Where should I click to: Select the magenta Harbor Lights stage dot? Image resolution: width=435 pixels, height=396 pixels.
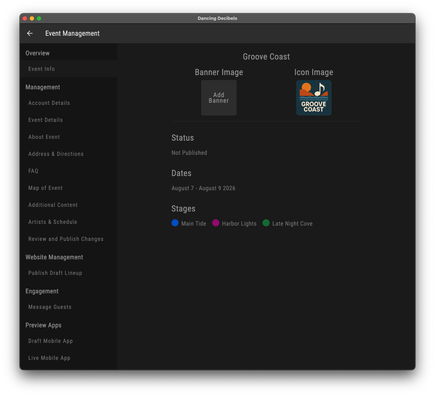[216, 223]
